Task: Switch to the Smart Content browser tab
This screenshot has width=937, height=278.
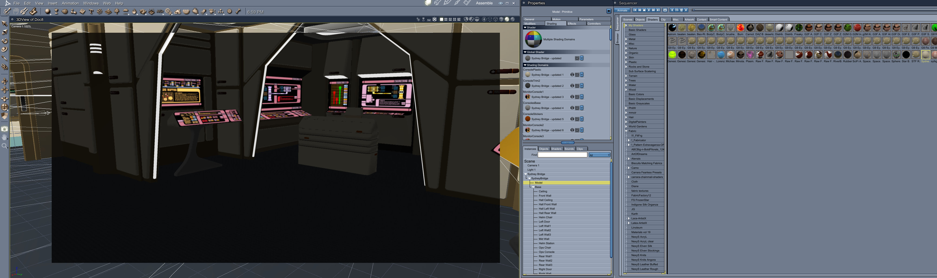Action: [x=718, y=20]
